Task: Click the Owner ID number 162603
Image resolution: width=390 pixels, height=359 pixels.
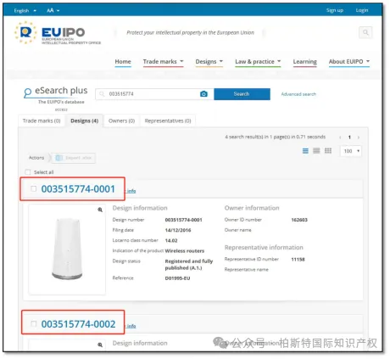Action: coord(299,220)
